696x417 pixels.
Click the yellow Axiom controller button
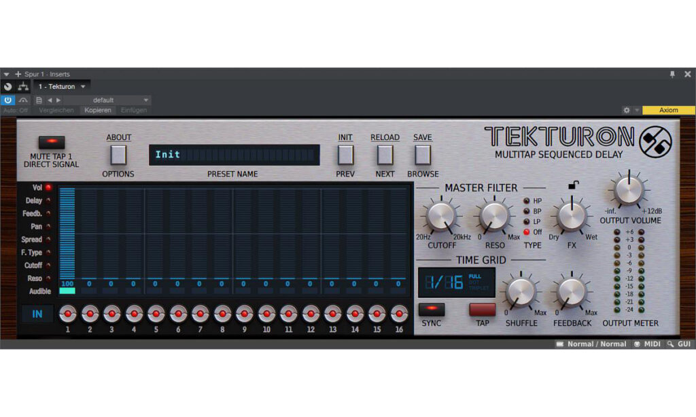tap(669, 110)
